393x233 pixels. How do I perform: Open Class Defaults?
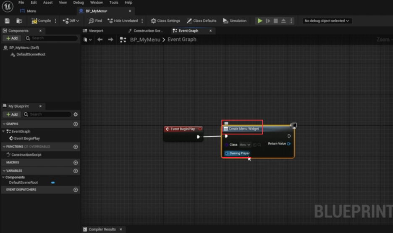tap(202, 21)
